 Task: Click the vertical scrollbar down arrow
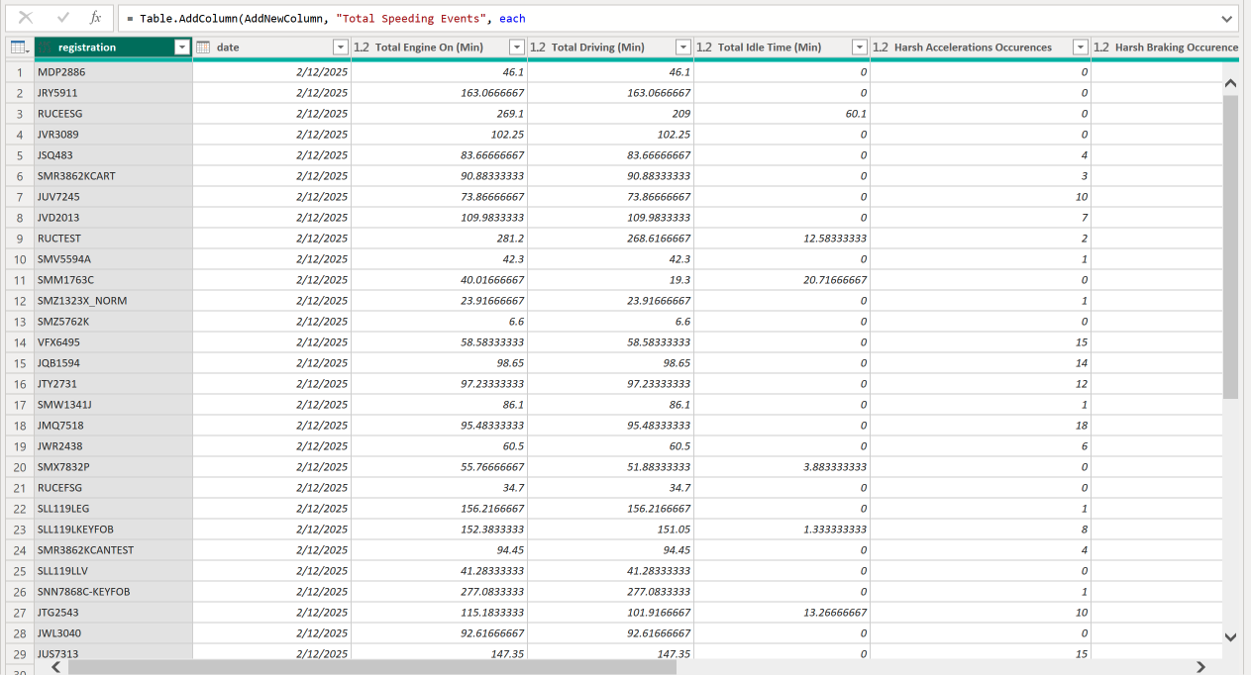(1231, 636)
